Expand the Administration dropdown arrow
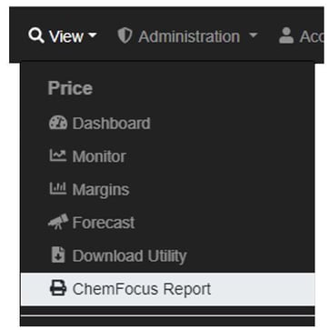 point(253,35)
